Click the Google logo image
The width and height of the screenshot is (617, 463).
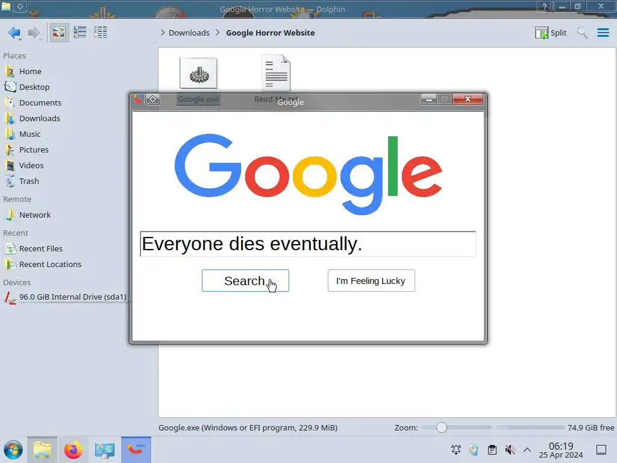(x=308, y=174)
